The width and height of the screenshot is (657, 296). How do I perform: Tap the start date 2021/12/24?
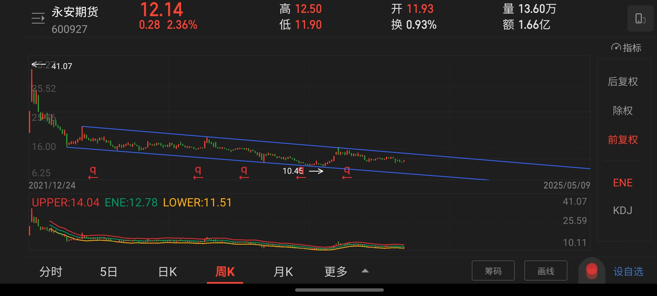[52, 186]
